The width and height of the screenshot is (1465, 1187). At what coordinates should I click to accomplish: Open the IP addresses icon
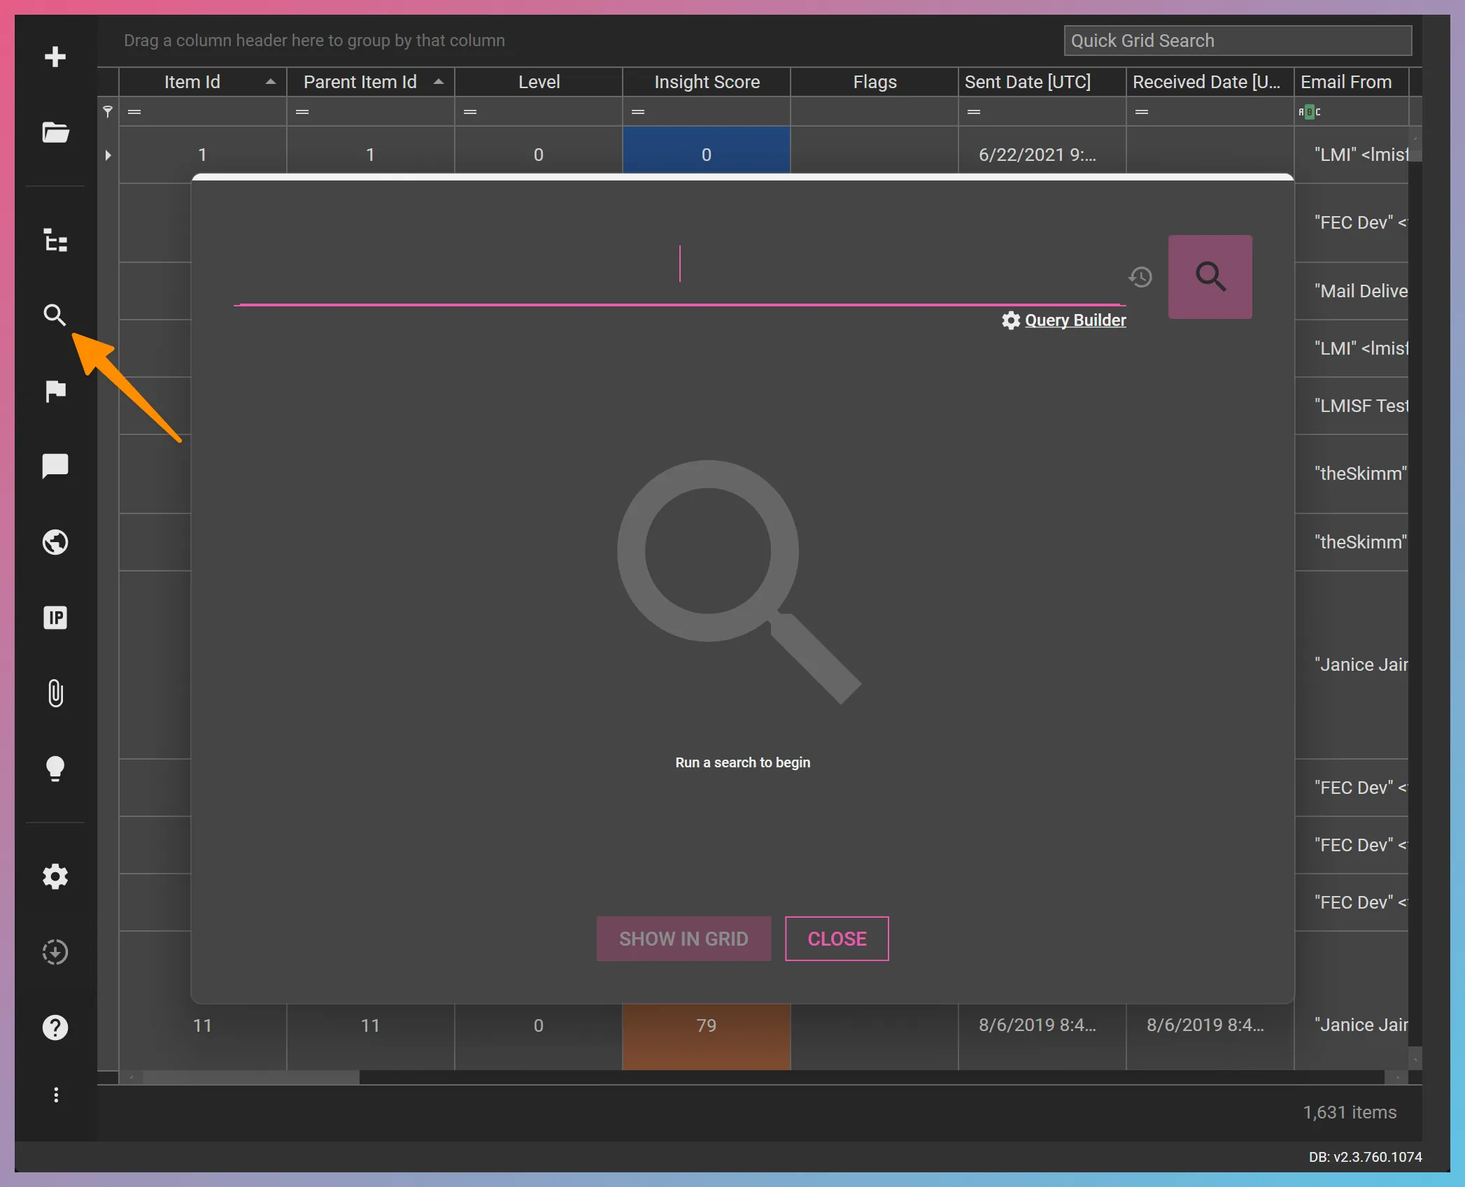pos(55,618)
